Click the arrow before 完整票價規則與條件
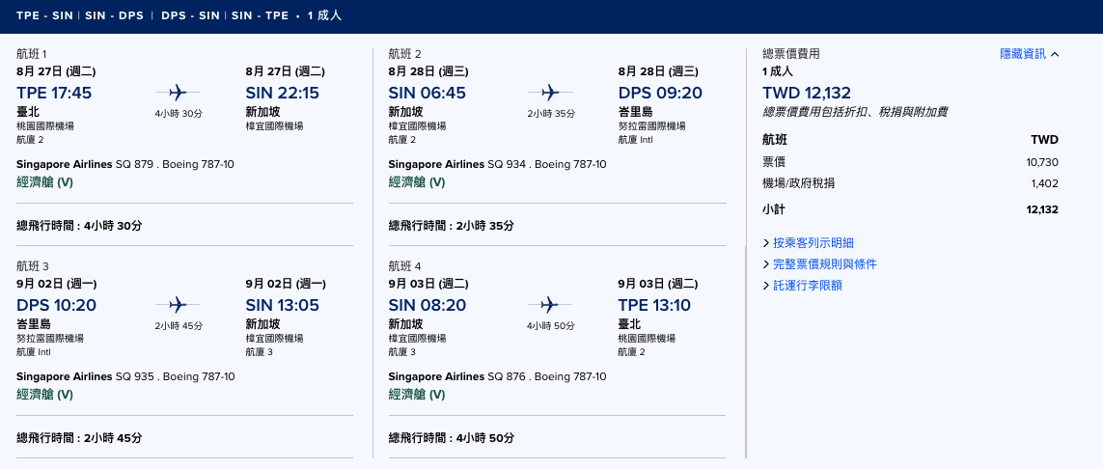Viewport: 1103px width, 469px height. pyautogui.click(x=766, y=264)
